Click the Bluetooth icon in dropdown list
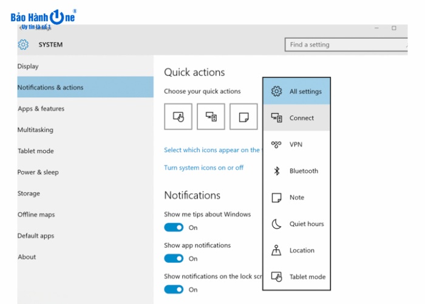Viewport: 425px width, 304px height. coord(276,171)
